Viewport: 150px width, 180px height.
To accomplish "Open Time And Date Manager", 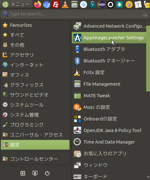I will pos(109,142).
